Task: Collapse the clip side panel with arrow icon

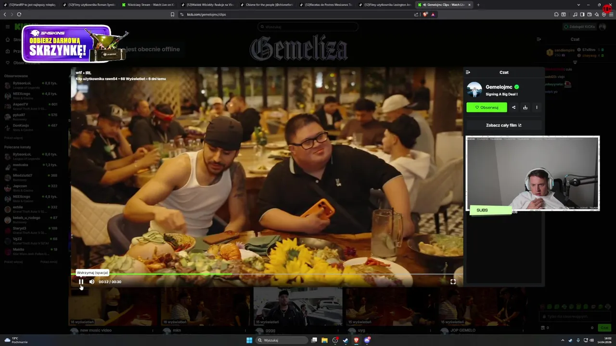Action: pyautogui.click(x=468, y=72)
